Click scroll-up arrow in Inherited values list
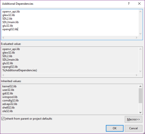 point(140,86)
